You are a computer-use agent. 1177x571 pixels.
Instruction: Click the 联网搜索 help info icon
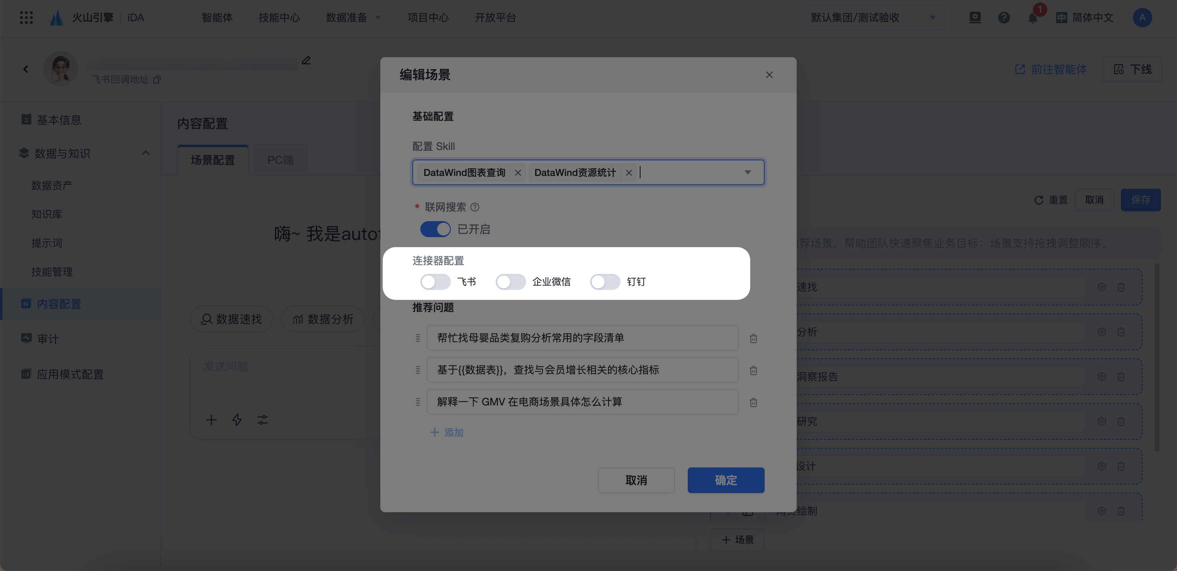pyautogui.click(x=475, y=207)
